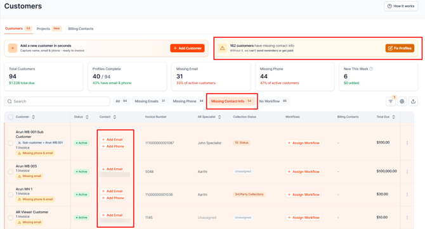
Task: Sort by Status column
Action: [x=87, y=117]
